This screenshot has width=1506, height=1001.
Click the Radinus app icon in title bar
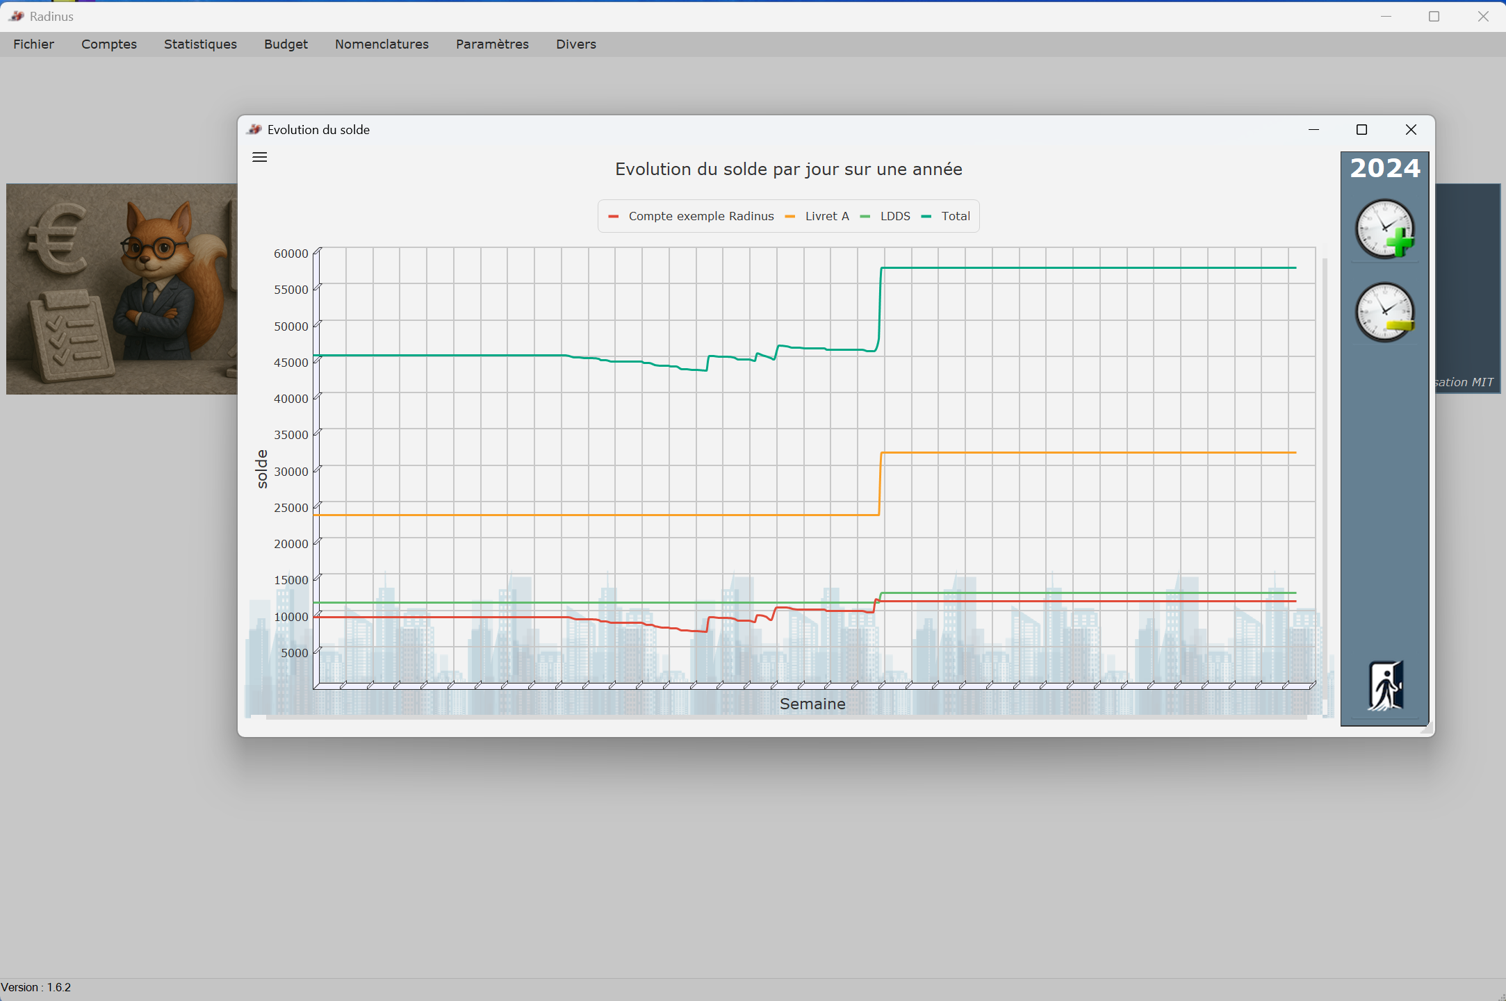click(17, 16)
